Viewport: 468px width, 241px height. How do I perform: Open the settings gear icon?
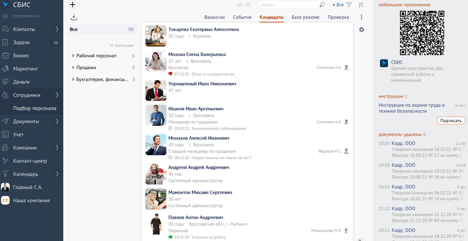[361, 30]
